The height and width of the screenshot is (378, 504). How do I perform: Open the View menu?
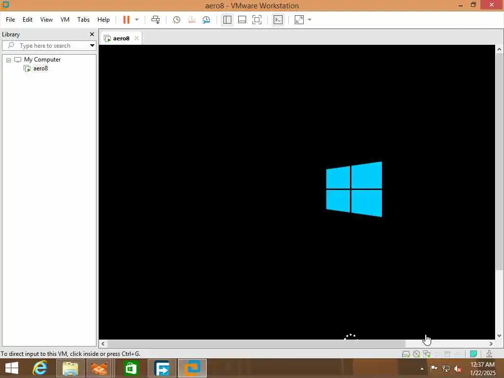[x=46, y=20]
